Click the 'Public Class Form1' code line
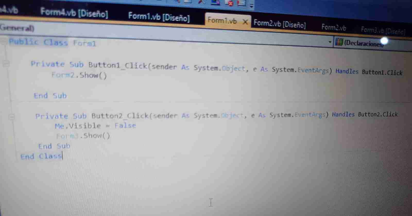 tap(53, 42)
